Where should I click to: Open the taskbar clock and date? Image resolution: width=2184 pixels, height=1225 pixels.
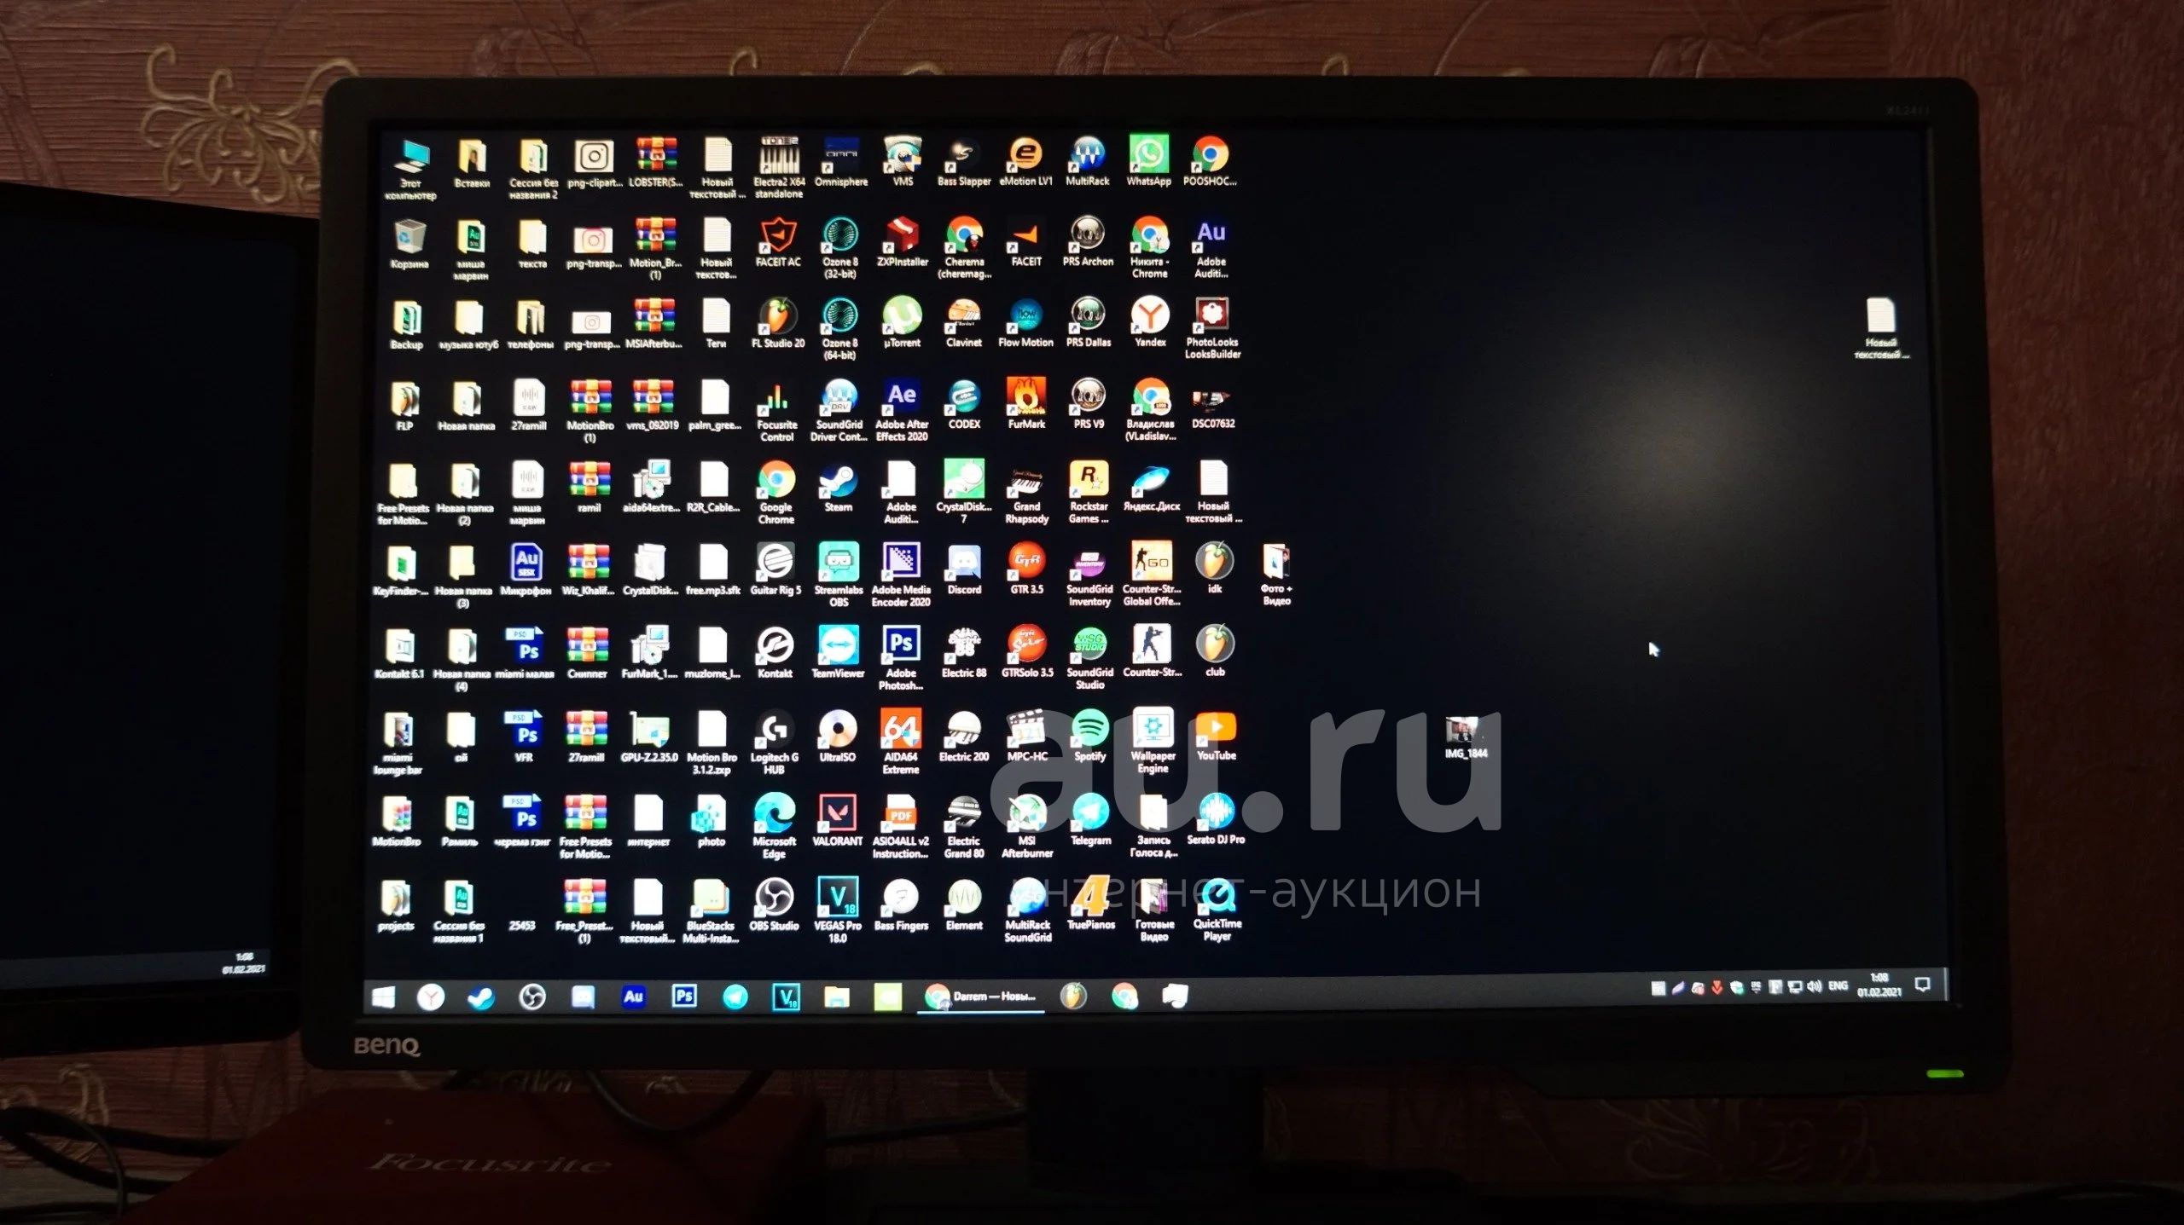click(1879, 985)
